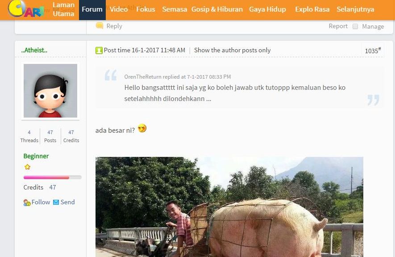
Task: Open the Gaya Hidup menu
Action: pyautogui.click(x=267, y=9)
